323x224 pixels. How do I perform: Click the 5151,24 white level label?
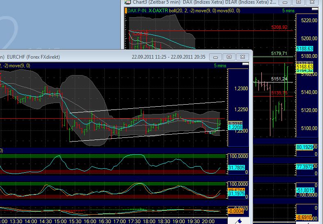coord(279,79)
